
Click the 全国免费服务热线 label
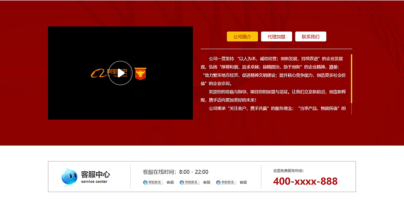tap(289, 171)
